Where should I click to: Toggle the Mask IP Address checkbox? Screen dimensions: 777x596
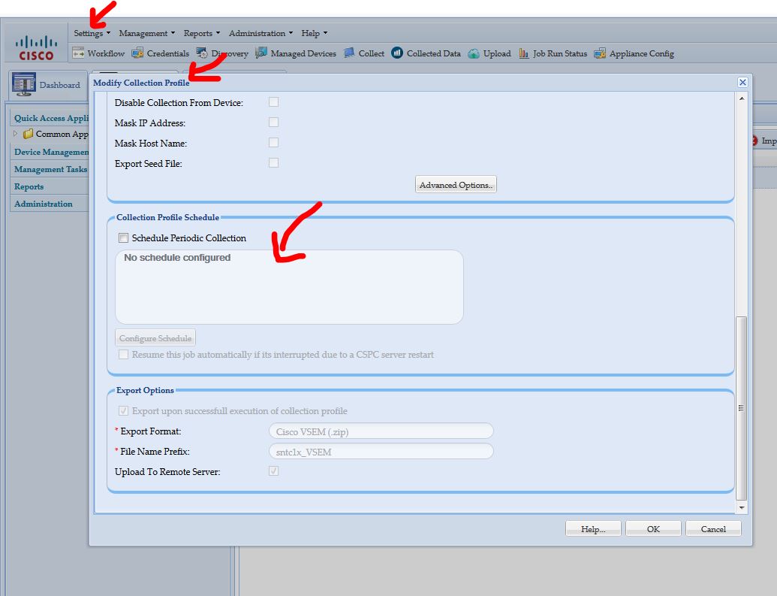[x=273, y=123]
